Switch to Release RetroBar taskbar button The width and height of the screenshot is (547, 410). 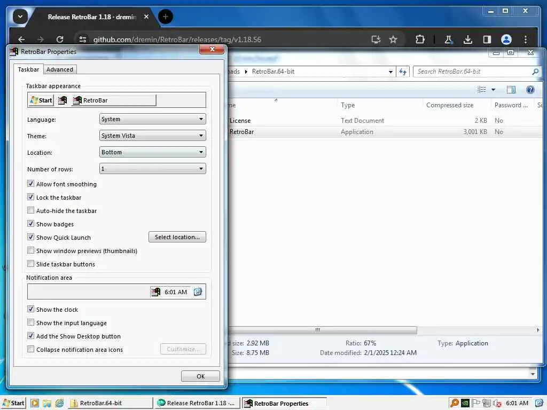(198, 403)
